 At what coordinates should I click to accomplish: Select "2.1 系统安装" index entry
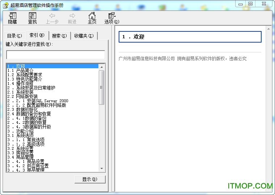(21, 92)
